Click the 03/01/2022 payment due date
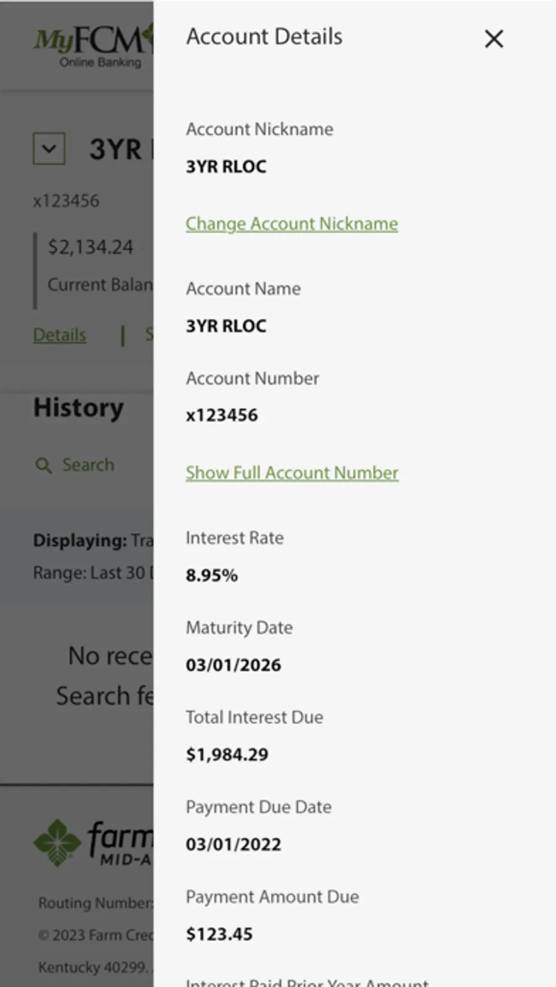The height and width of the screenshot is (987, 556). point(234,844)
